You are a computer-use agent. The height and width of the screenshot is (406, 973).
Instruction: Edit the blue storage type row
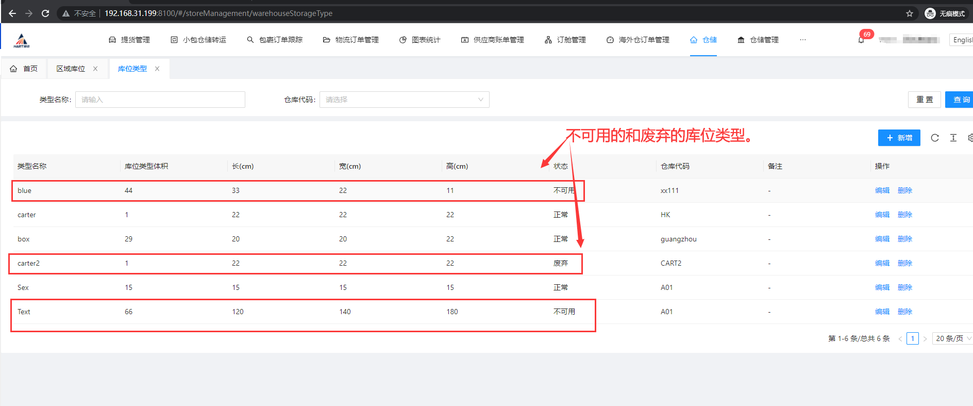pyautogui.click(x=882, y=190)
